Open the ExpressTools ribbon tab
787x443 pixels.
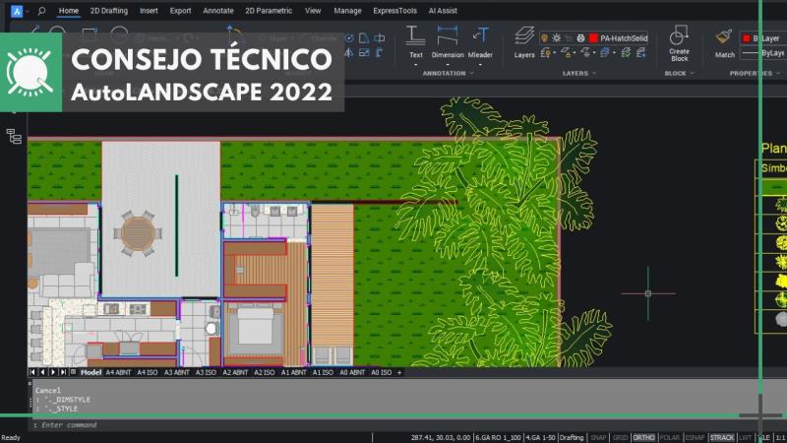pos(395,11)
